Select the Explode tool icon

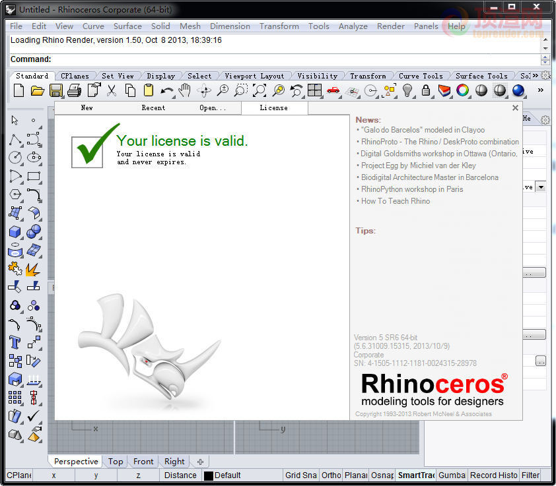(33, 269)
